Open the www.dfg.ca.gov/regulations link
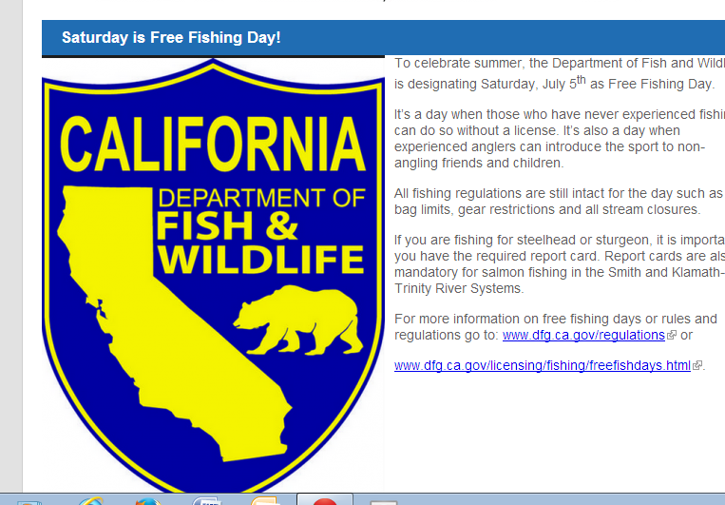Screen dimensions: 725x505 pyautogui.click(x=583, y=336)
